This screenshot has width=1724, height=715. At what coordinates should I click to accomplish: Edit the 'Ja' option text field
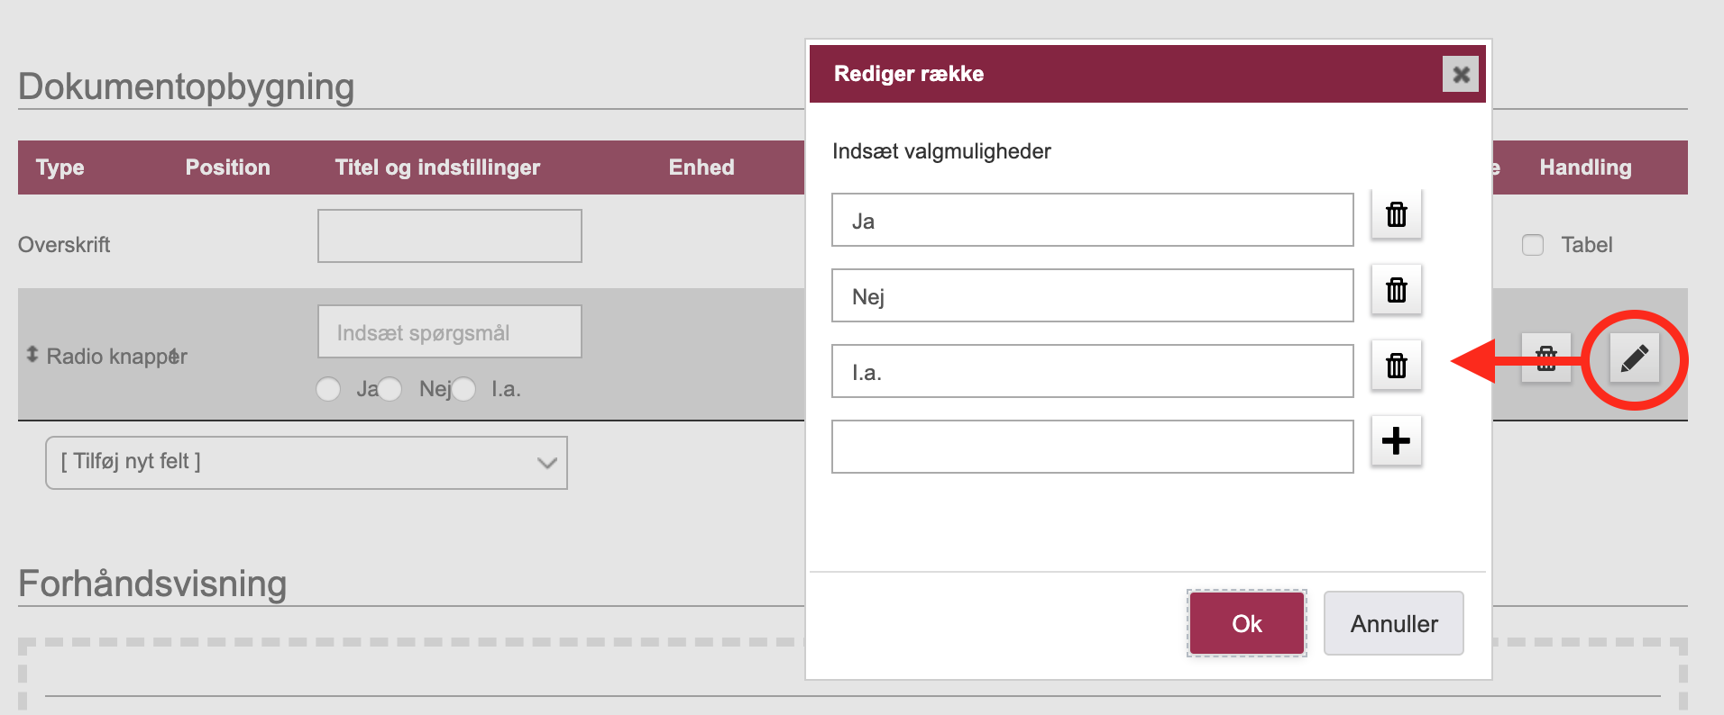tap(1093, 220)
